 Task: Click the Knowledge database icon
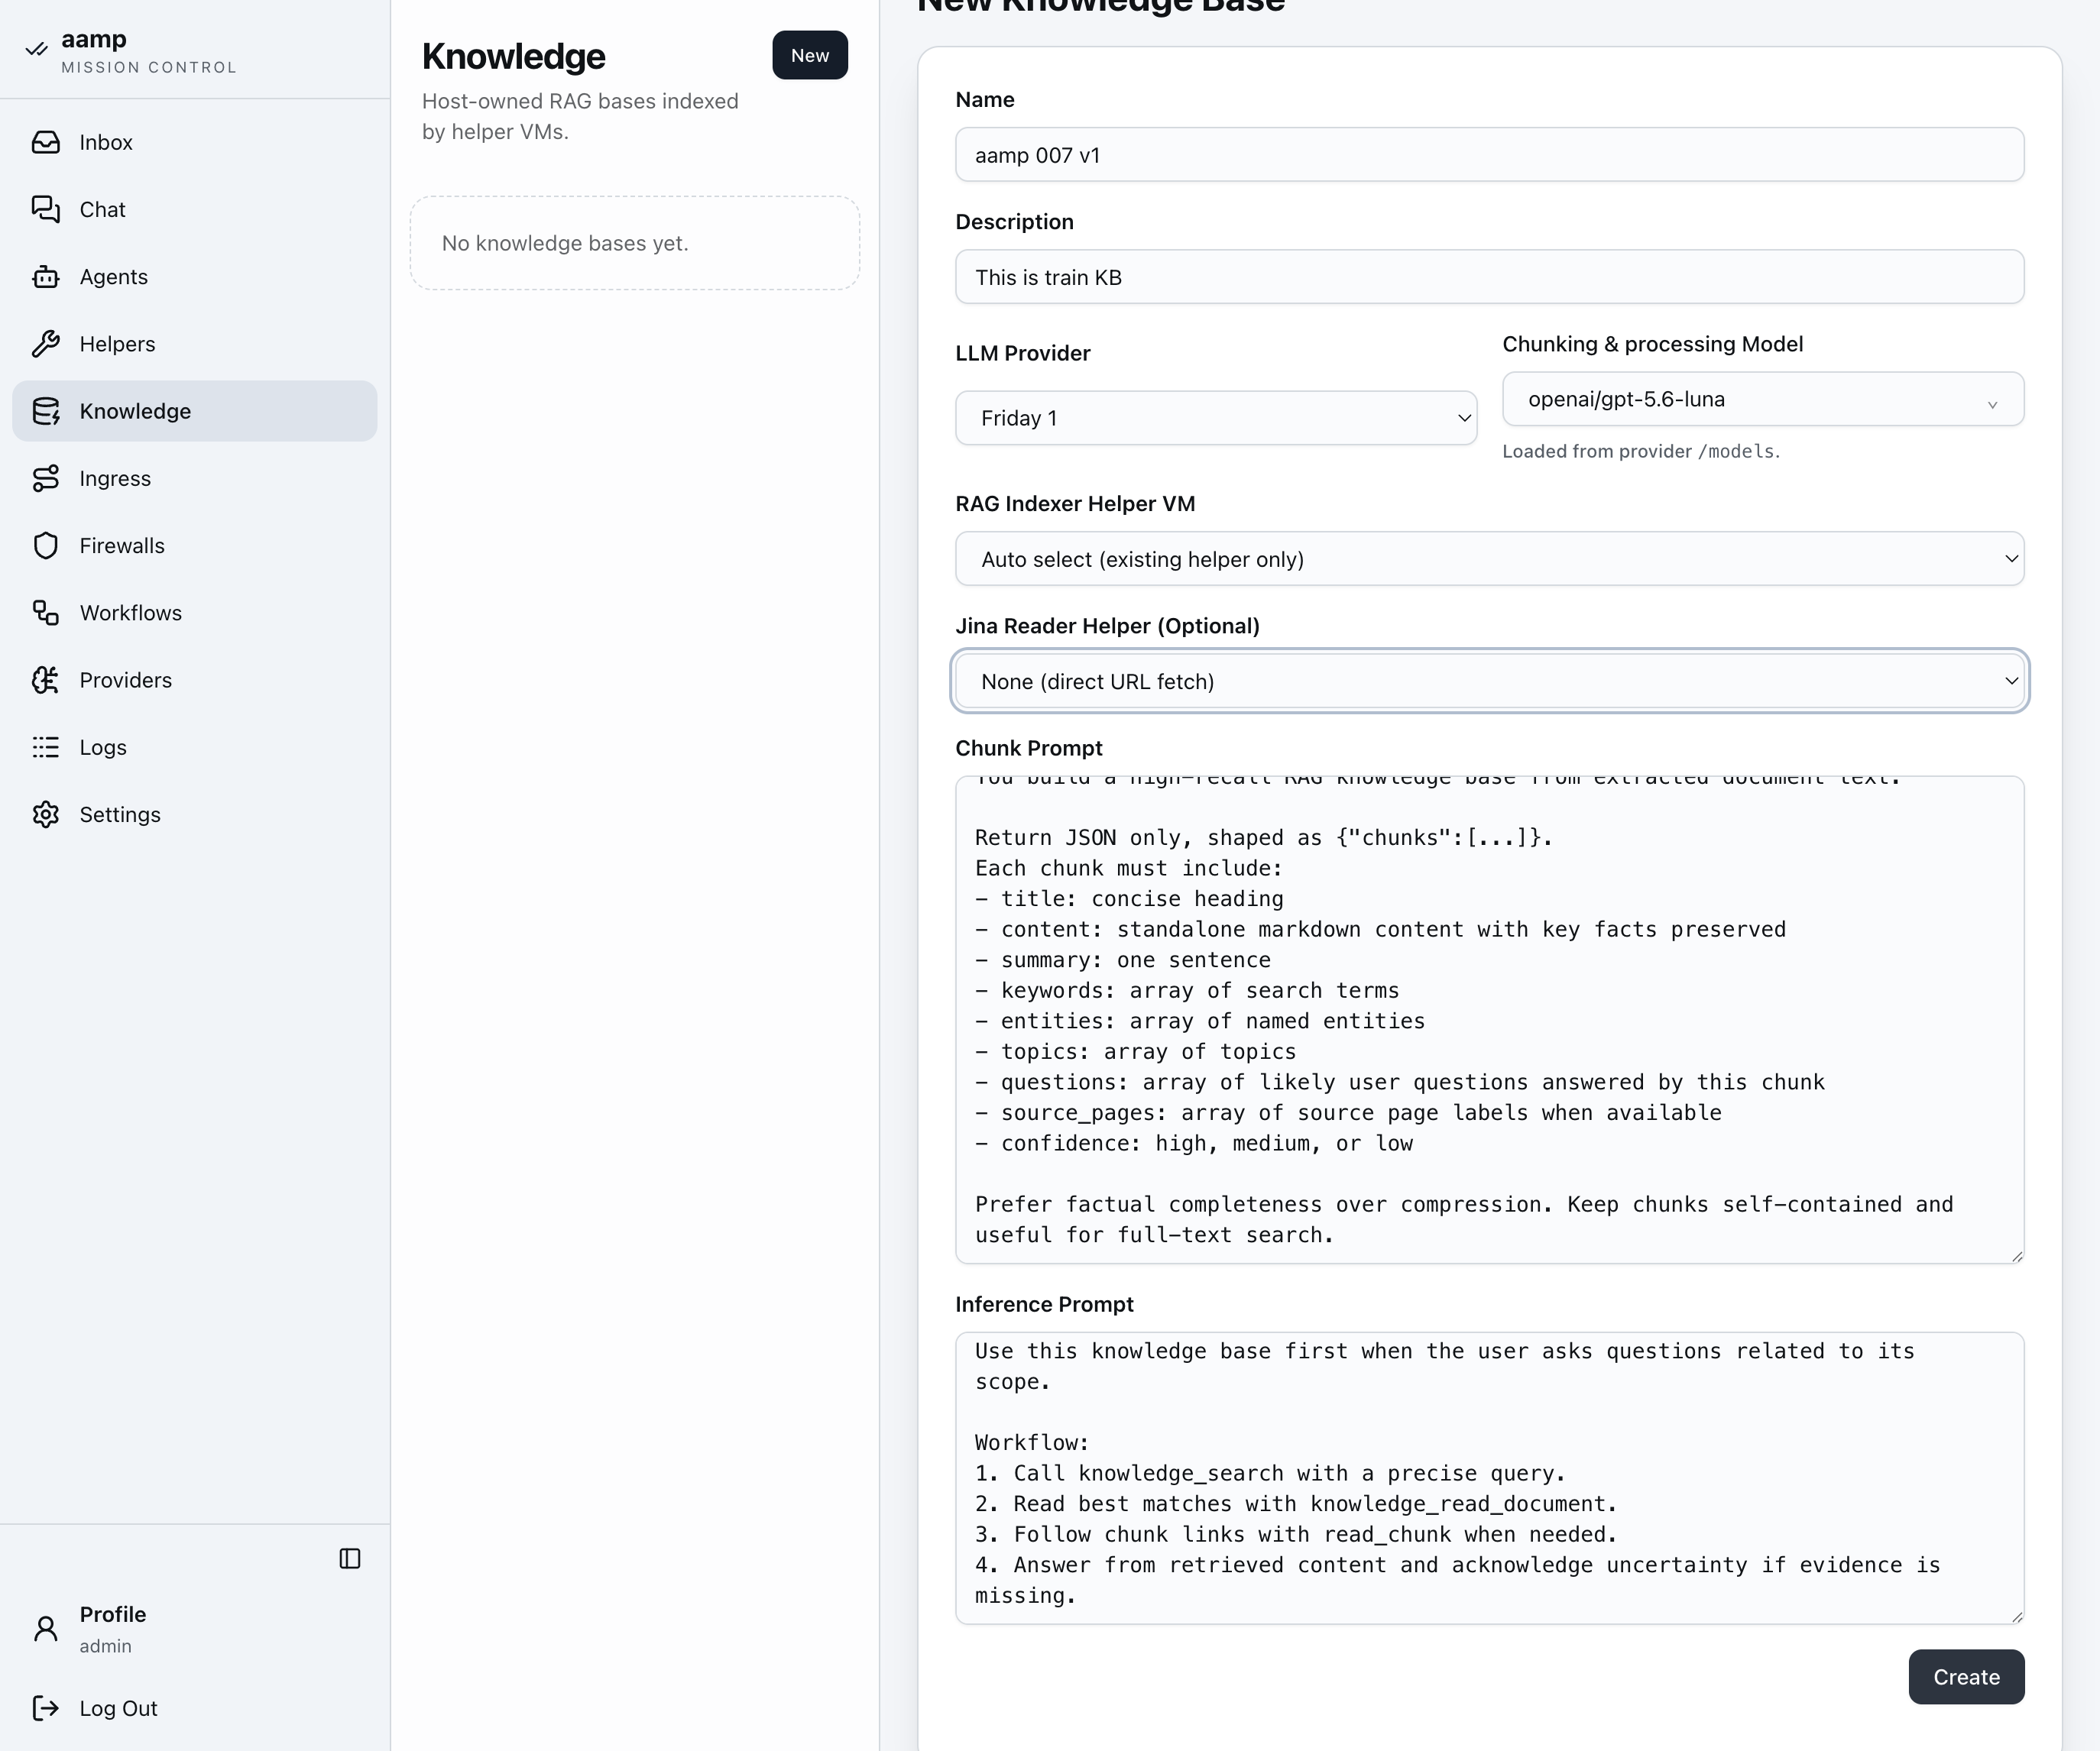point(46,411)
